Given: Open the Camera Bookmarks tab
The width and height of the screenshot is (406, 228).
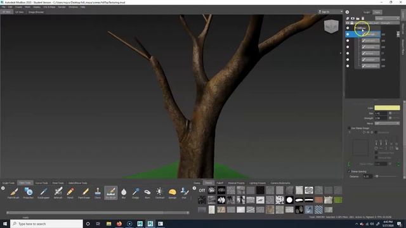Looking at the screenshot, I should tap(280, 183).
